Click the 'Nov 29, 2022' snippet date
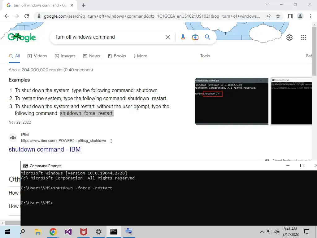Viewport: 317px width, 238px height. (x=20, y=122)
